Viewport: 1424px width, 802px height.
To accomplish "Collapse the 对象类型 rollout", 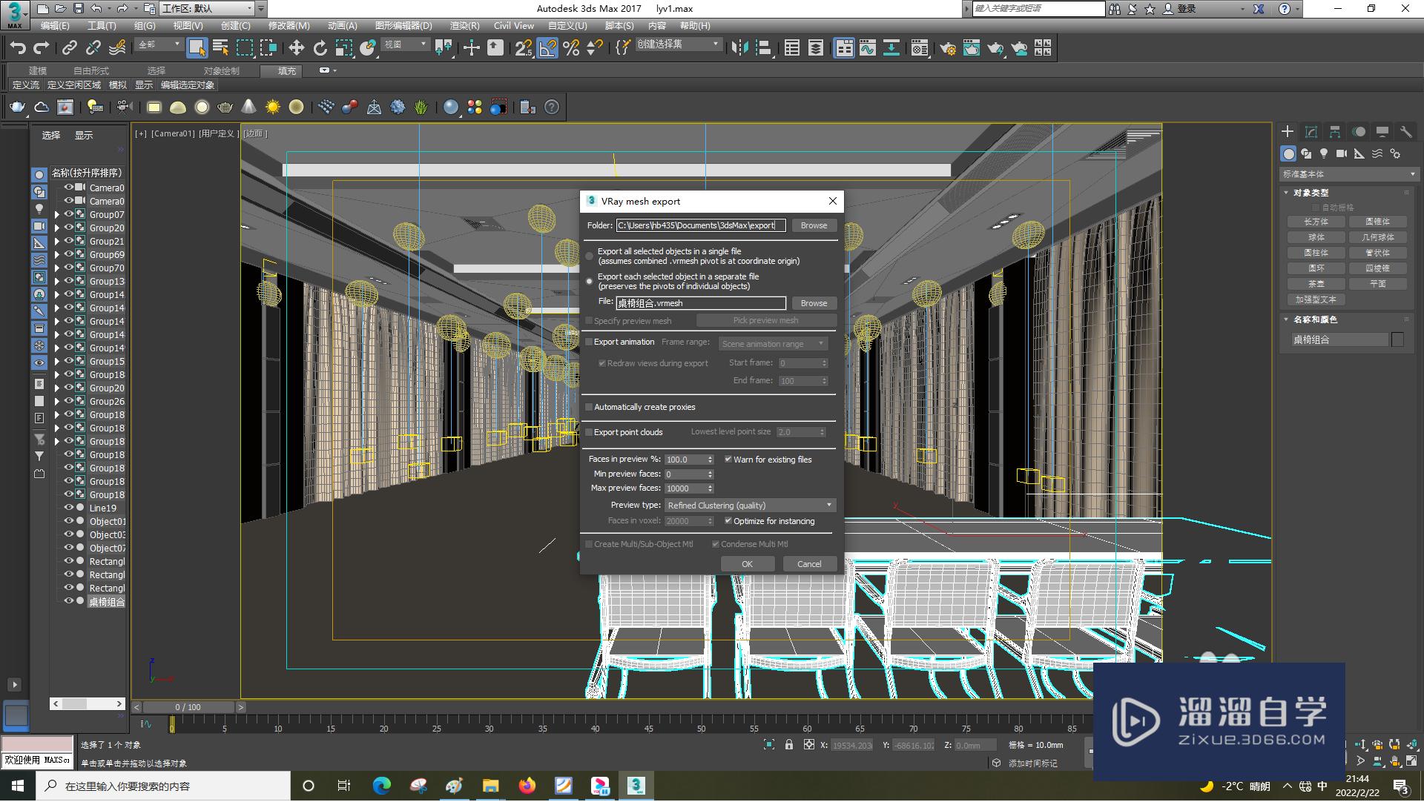I will (1311, 193).
